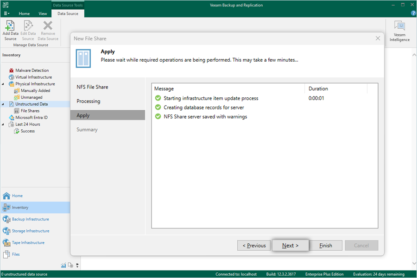Open the Backup Infrastructure navigation link

click(31, 219)
